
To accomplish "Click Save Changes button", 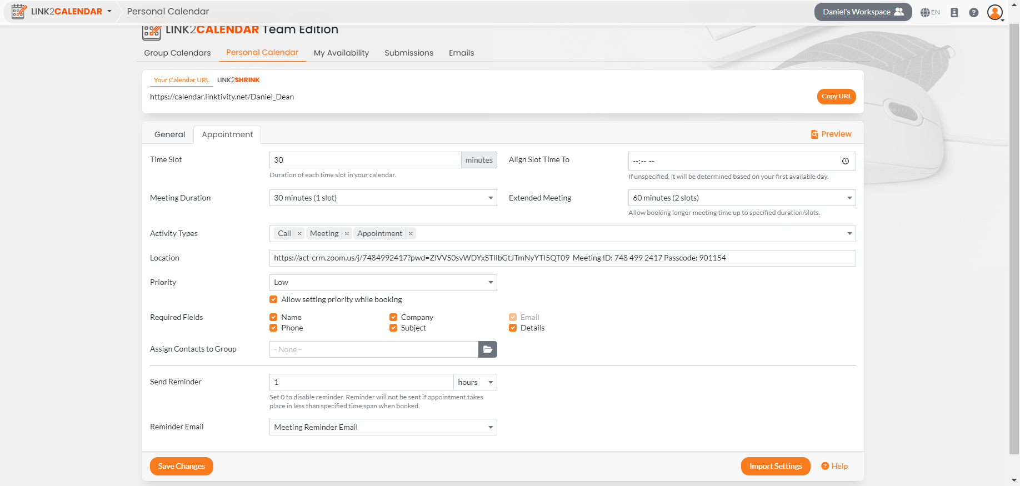I will (x=182, y=466).
